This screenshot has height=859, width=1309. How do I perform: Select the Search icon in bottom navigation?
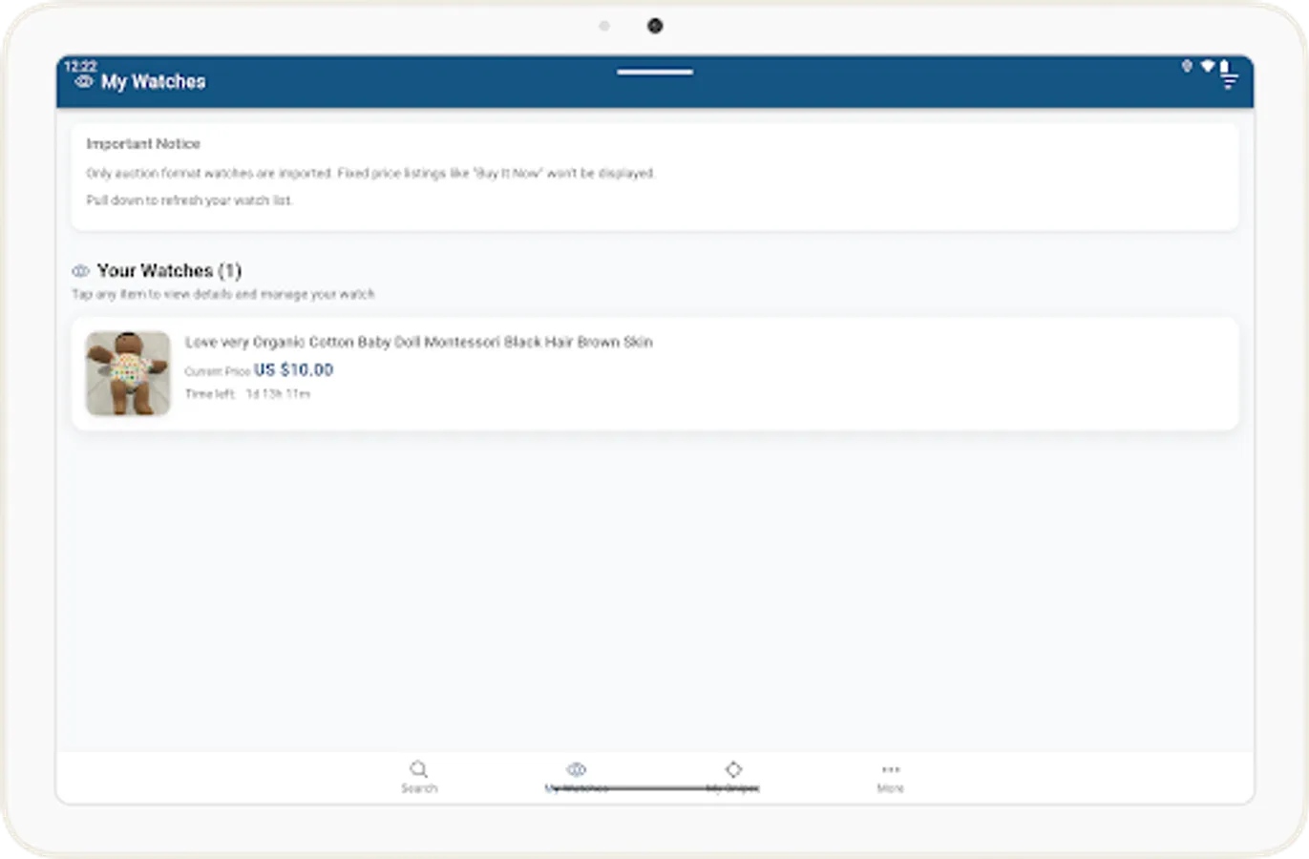419,768
